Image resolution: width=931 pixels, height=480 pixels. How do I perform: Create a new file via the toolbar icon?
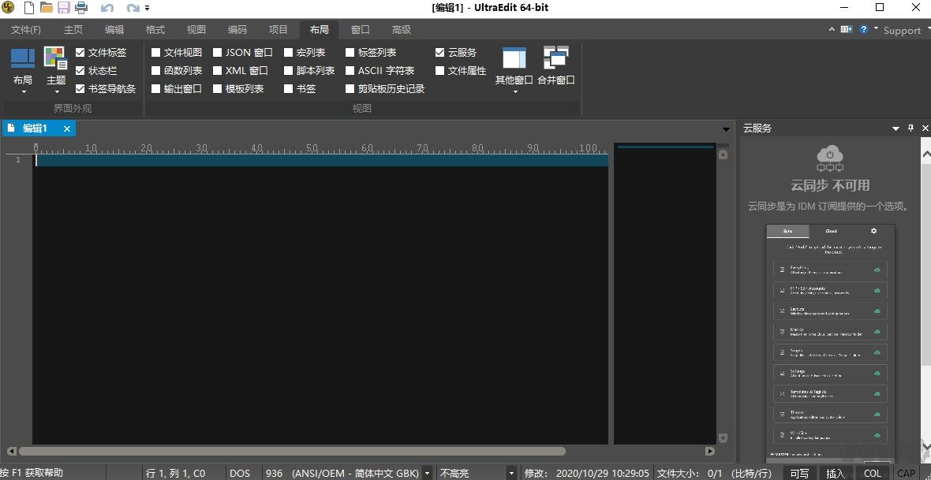pyautogui.click(x=29, y=7)
